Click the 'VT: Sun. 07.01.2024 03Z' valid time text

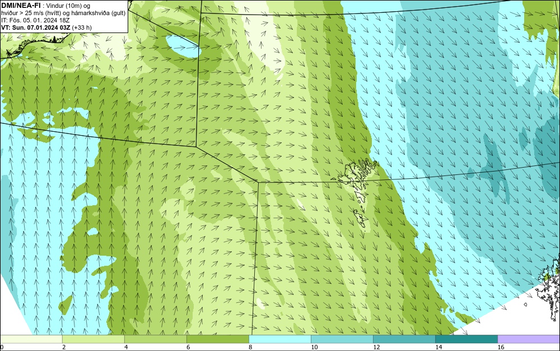(x=36, y=27)
